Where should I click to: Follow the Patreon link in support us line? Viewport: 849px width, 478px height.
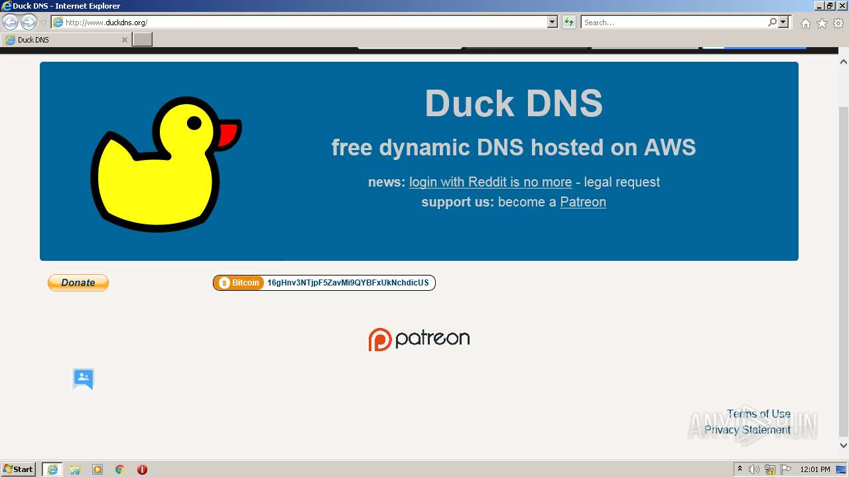click(583, 202)
